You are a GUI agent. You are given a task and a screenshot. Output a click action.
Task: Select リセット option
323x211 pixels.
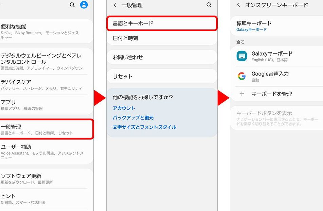point(162,76)
